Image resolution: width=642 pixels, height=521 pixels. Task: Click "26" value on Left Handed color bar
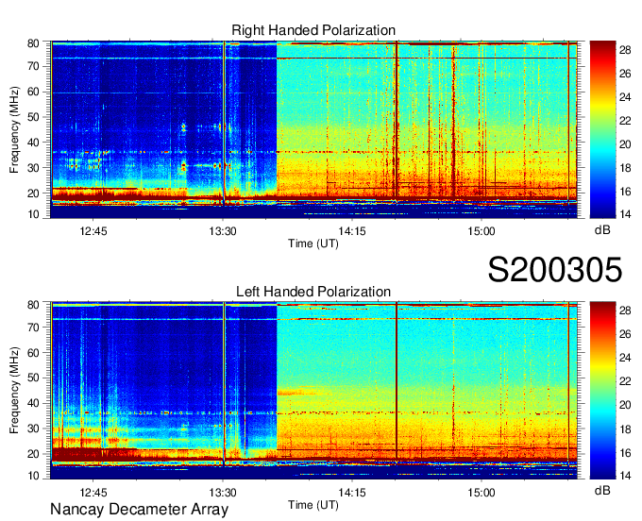[x=625, y=334]
